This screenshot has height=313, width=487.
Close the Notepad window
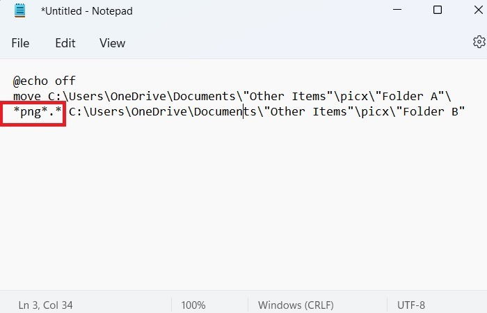coord(479,10)
